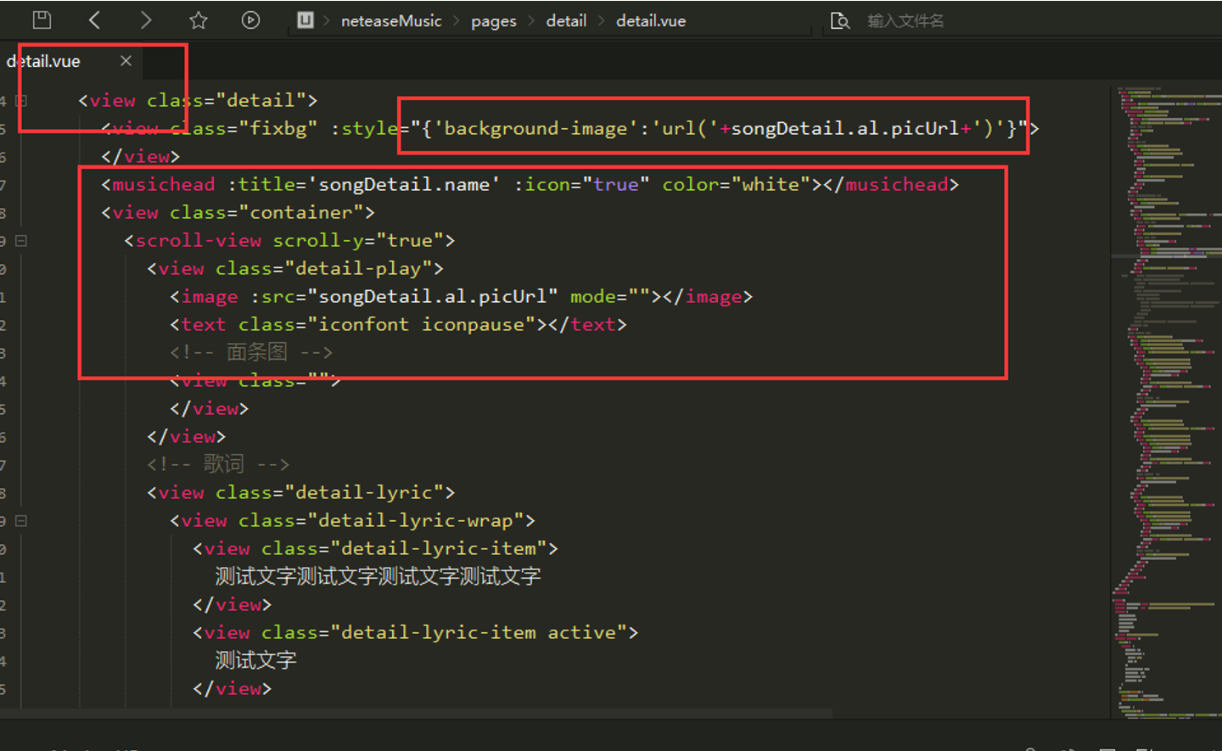Click the "iconfont iconpause" class text

tap(422, 324)
